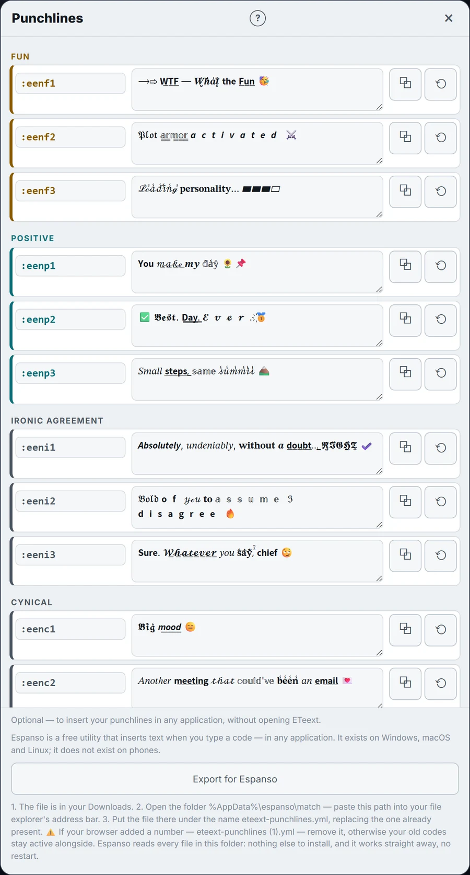Copy the :eenc1 Big mood punchline
470x875 pixels.
click(x=405, y=630)
